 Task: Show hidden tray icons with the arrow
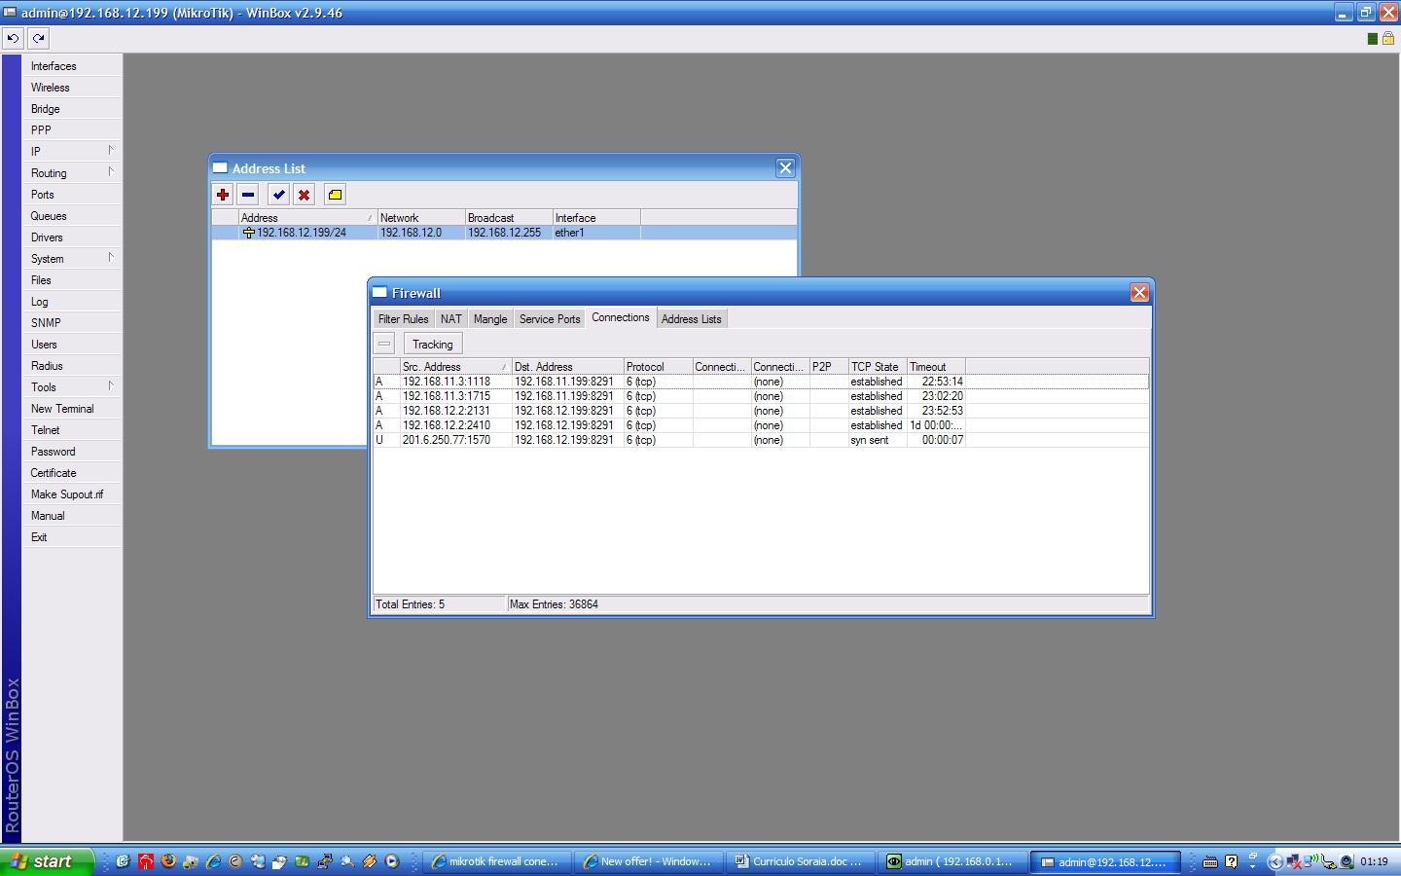[1275, 861]
